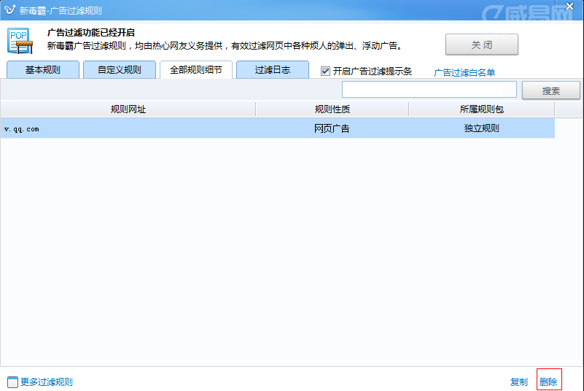Select the 全部规则细节 tab

(x=195, y=70)
